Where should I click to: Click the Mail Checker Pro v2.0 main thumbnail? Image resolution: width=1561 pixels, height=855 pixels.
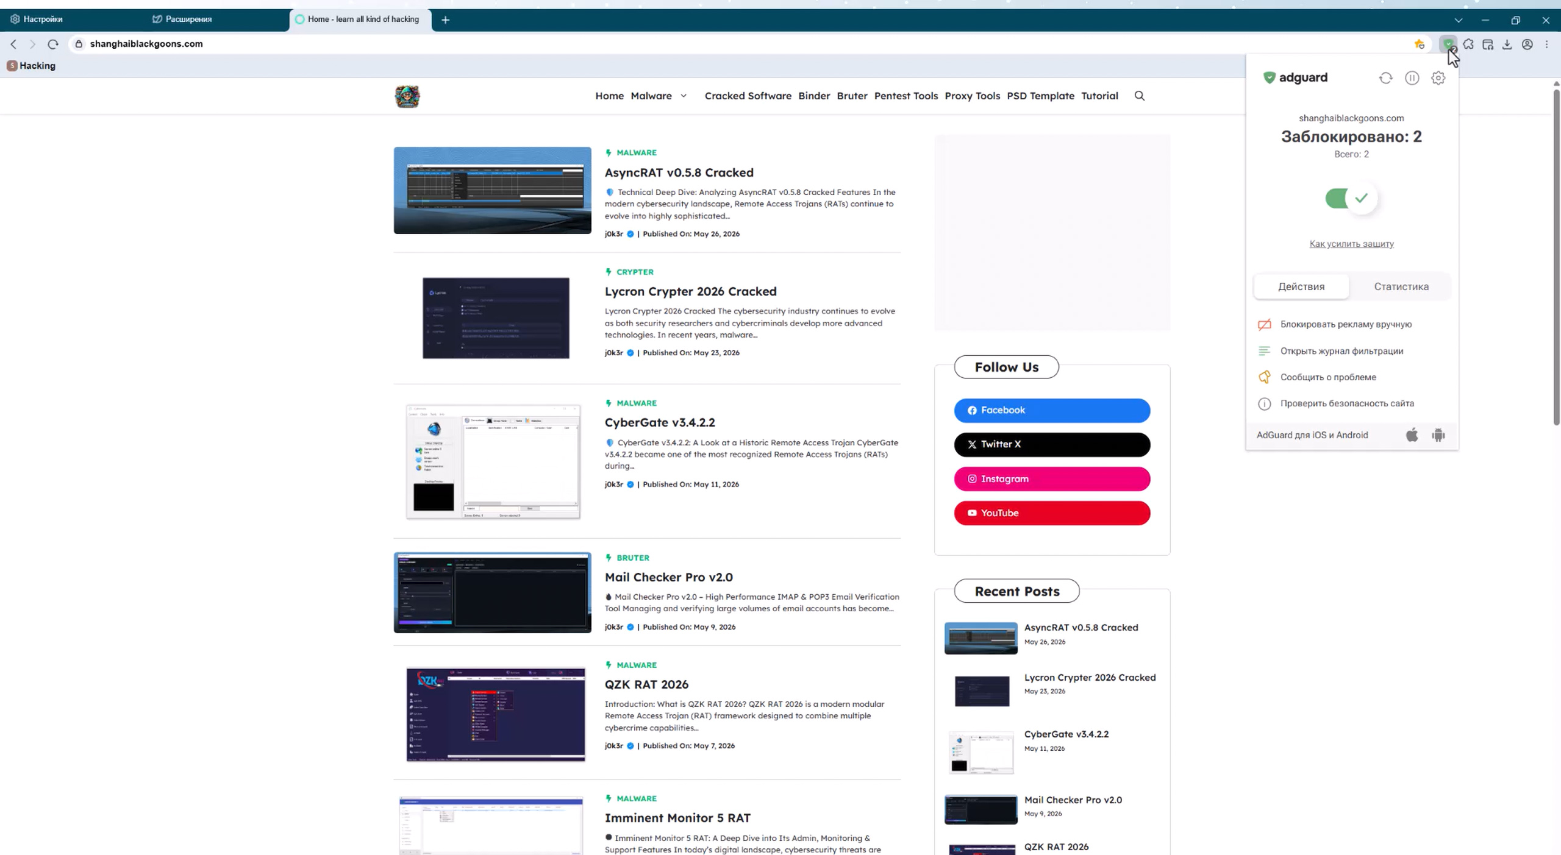[x=492, y=592]
